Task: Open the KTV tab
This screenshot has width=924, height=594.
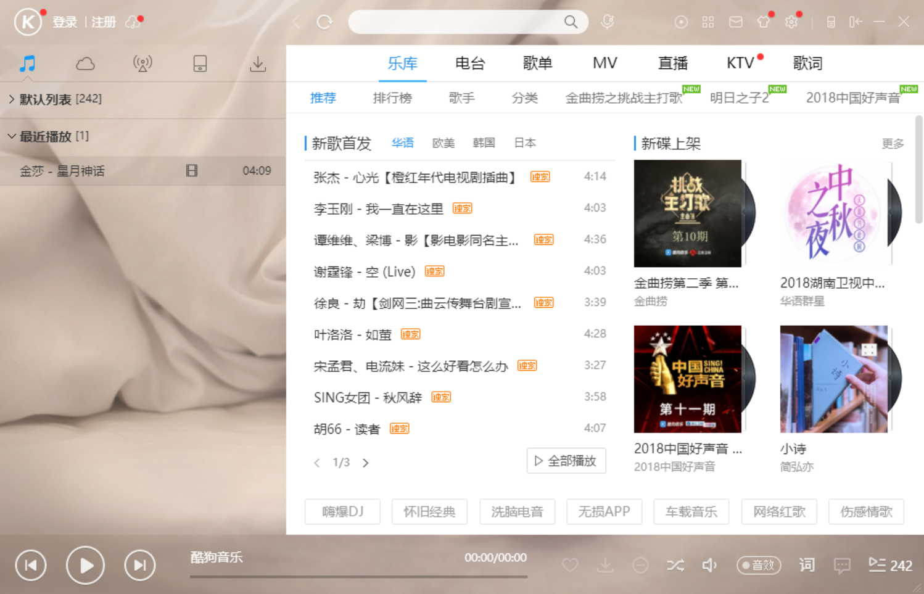Action: point(740,63)
